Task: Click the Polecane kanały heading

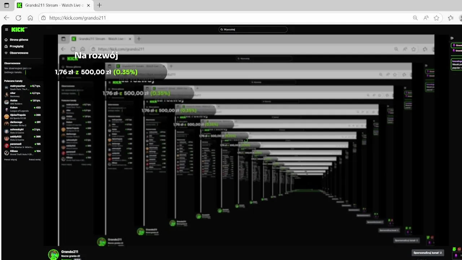Action: click(x=13, y=81)
